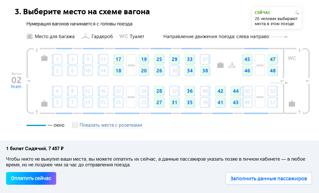This screenshot has width=319, height=193.
Task: Click the table between seats 50 and 52
Action: coord(260,97)
